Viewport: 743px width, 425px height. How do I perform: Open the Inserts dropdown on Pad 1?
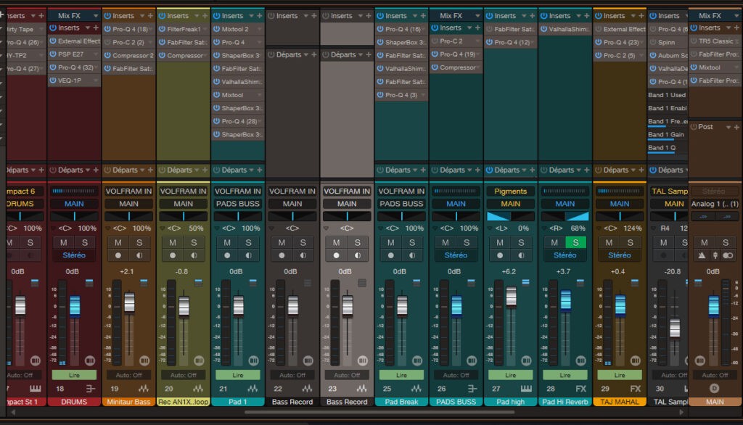[x=250, y=15]
